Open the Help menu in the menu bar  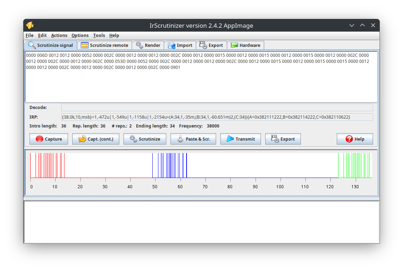click(x=114, y=36)
